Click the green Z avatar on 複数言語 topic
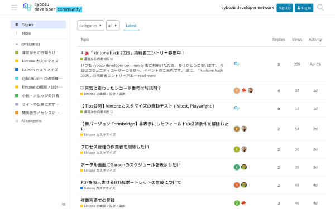 click(237, 203)
